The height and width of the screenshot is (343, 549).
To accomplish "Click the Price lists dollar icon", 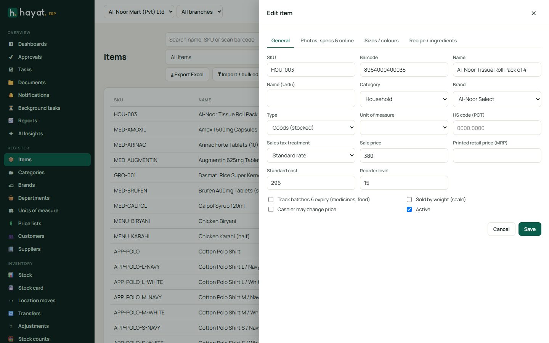I will pyautogui.click(x=11, y=224).
